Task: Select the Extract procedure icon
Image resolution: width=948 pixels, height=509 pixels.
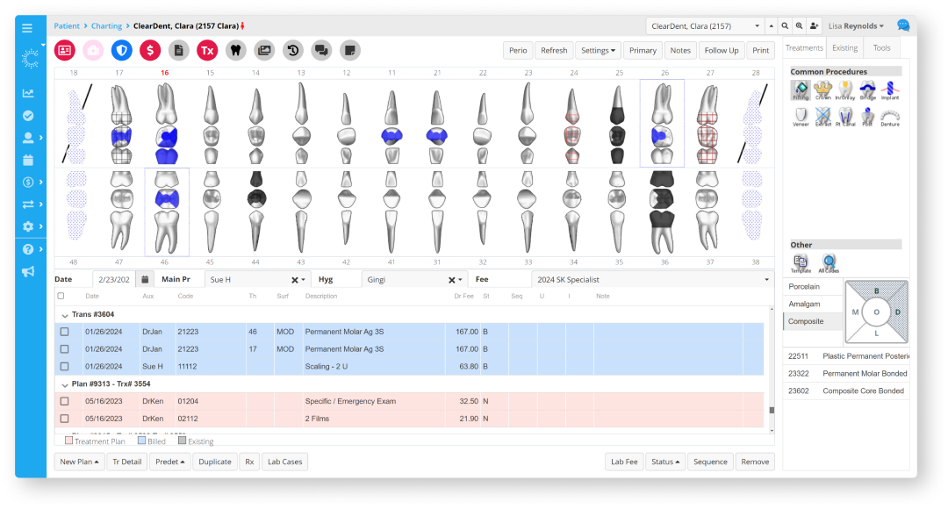Action: 822,116
